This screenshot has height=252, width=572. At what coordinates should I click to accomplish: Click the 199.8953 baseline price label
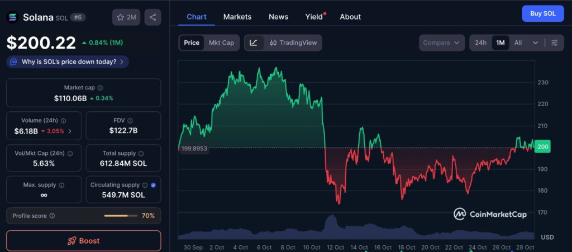pyautogui.click(x=194, y=149)
